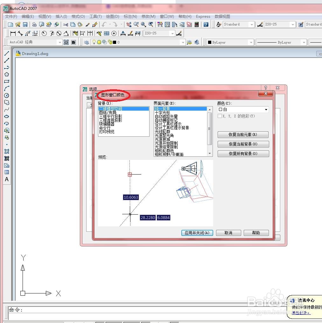Toggle the layer freeze sun icon

(99, 42)
